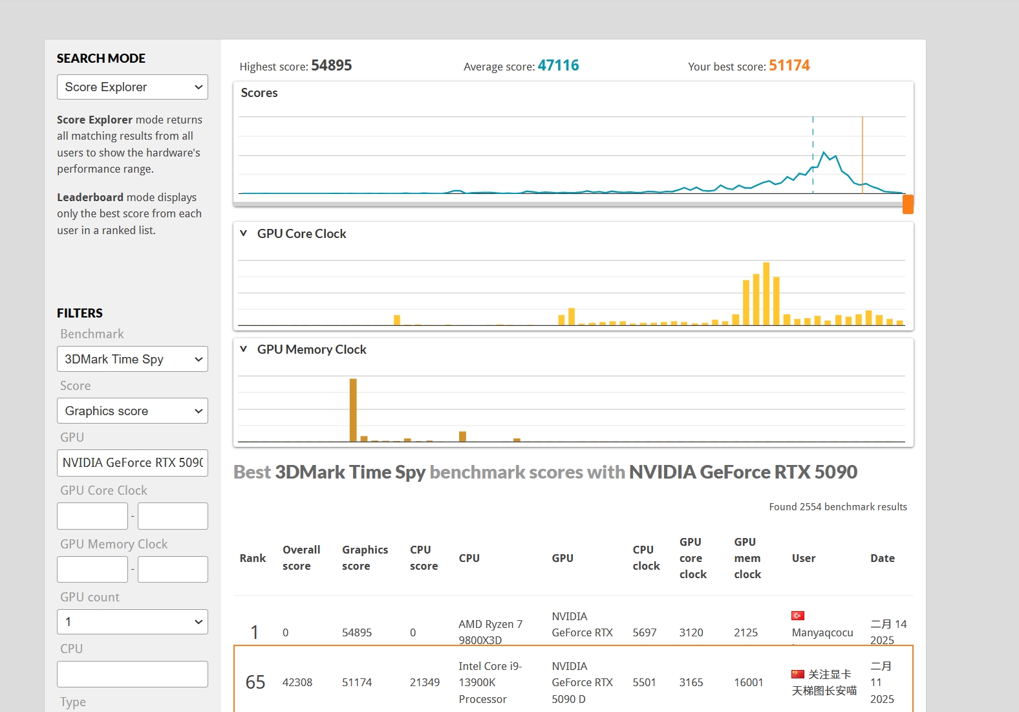Click GPU core clock value 3120 in rank 1 row
Screen dimensions: 1019x712
coord(691,632)
